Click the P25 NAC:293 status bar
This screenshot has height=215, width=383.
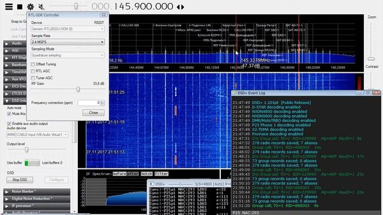(306, 213)
